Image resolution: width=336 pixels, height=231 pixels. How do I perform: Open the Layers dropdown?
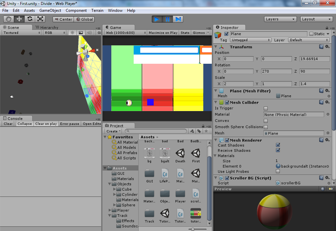click(x=280, y=19)
